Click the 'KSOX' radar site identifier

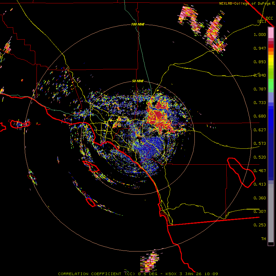(x=171, y=274)
